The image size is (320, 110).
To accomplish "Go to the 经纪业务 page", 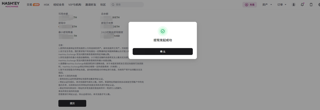I will [x=59, y=5].
